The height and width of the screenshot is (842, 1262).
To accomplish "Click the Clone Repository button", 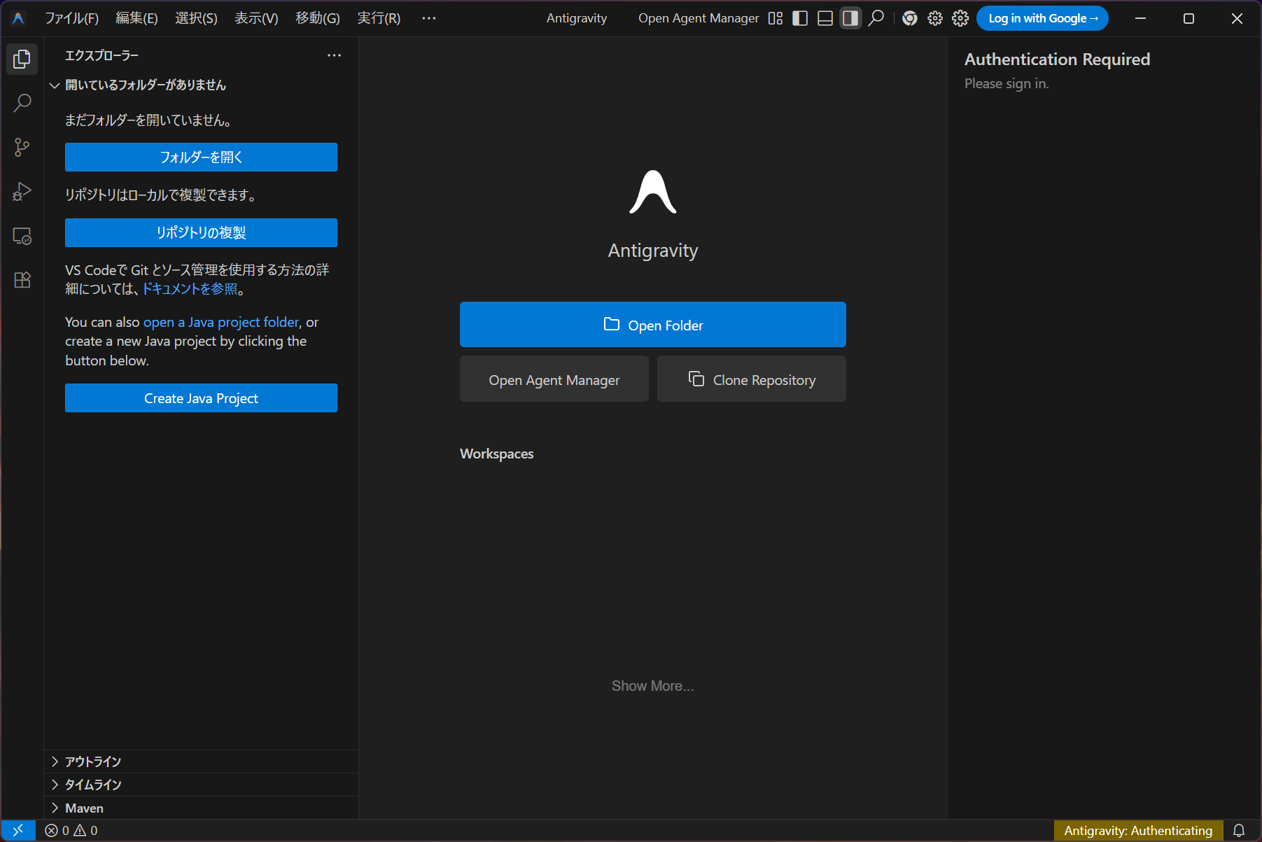I will tap(752, 379).
